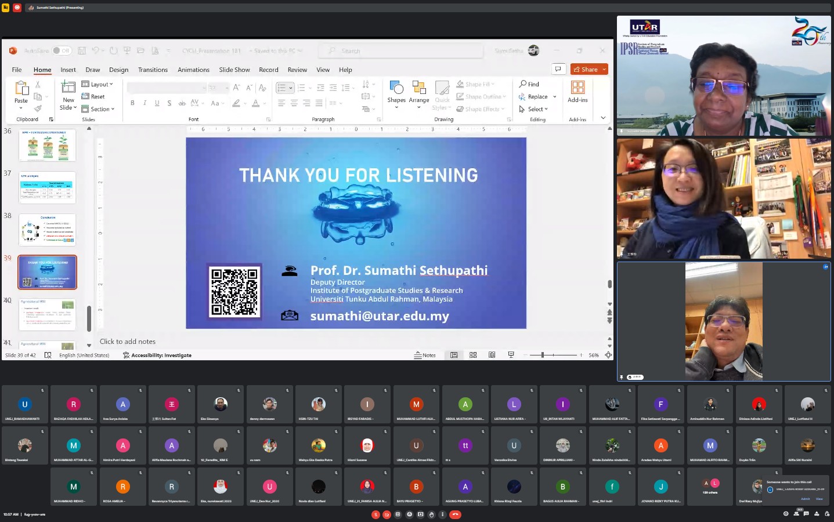Raise hand in the Meet call
Viewport: 834px width, 522px height.
pyautogui.click(x=431, y=514)
